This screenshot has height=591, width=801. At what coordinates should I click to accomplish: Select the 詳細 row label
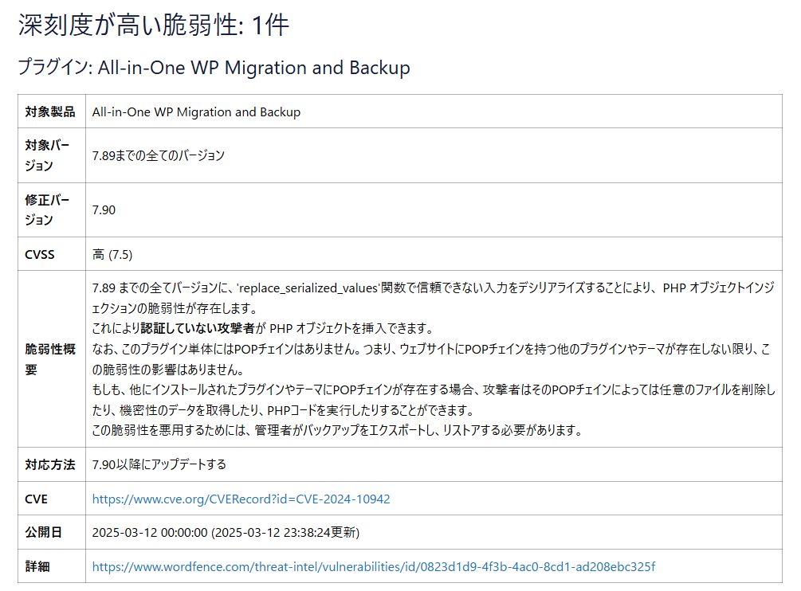(37, 566)
